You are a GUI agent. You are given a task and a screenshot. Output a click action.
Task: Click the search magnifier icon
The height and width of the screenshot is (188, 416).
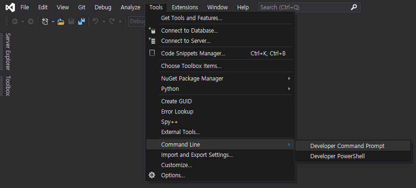tap(354, 7)
